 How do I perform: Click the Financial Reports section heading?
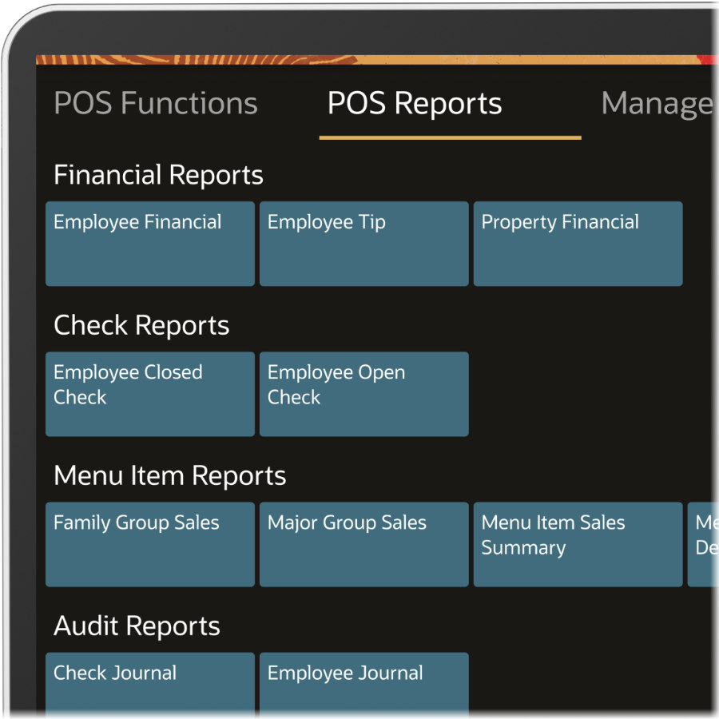click(158, 176)
